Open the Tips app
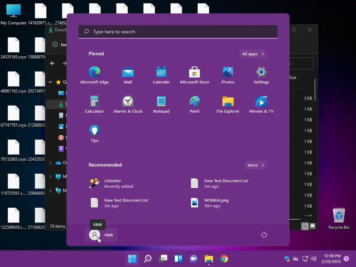The height and width of the screenshot is (267, 356). pyautogui.click(x=95, y=134)
